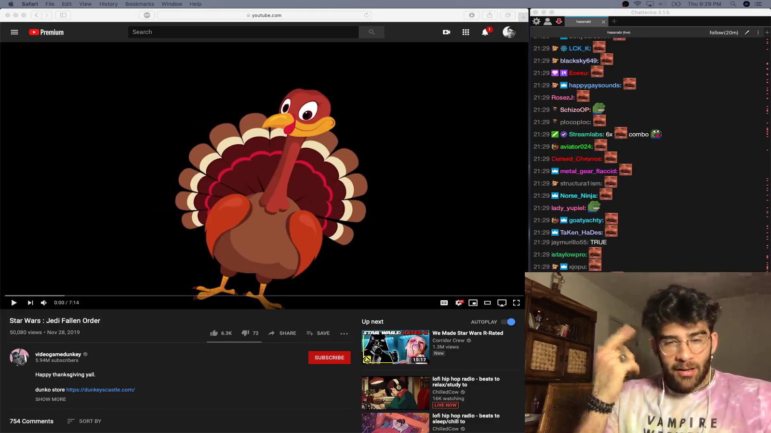Reload the YouTube page

tap(366, 15)
